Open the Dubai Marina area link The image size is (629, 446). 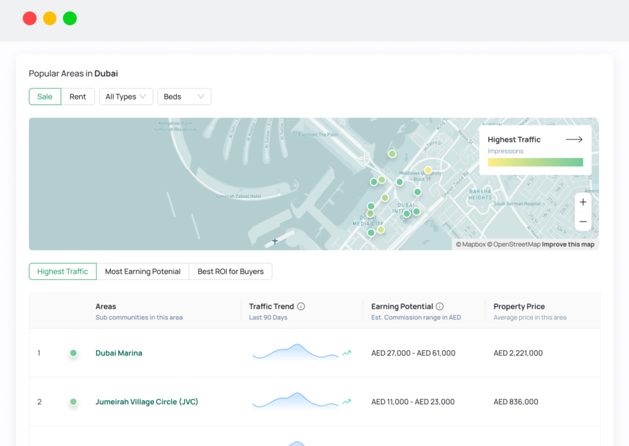point(119,353)
